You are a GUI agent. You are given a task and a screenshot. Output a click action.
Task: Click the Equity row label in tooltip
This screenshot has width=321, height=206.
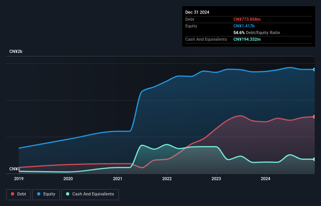pyautogui.click(x=191, y=26)
